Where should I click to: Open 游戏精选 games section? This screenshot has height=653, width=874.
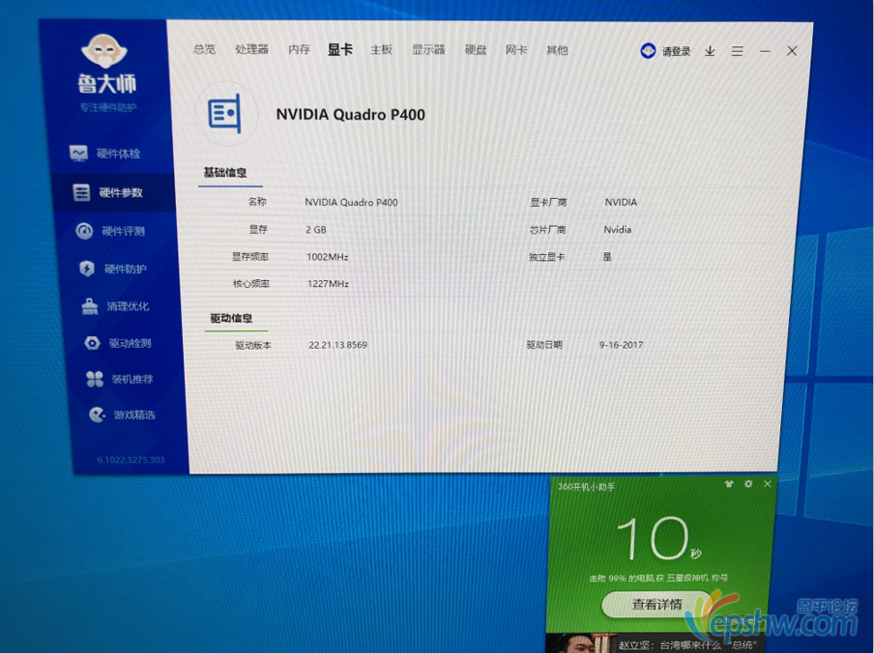pos(122,414)
